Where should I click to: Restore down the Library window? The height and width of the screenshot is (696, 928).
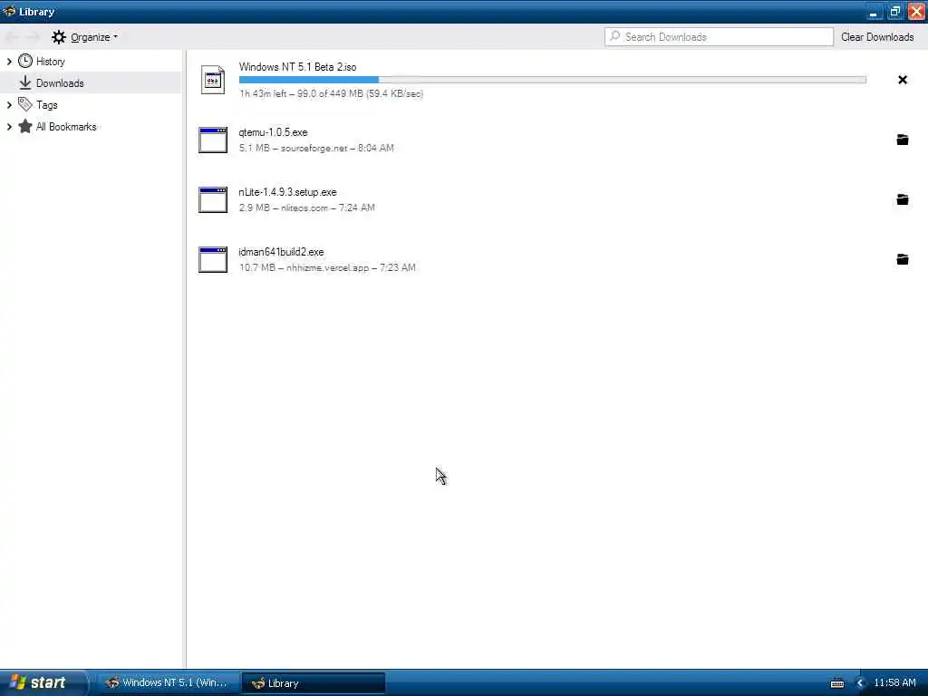[894, 11]
